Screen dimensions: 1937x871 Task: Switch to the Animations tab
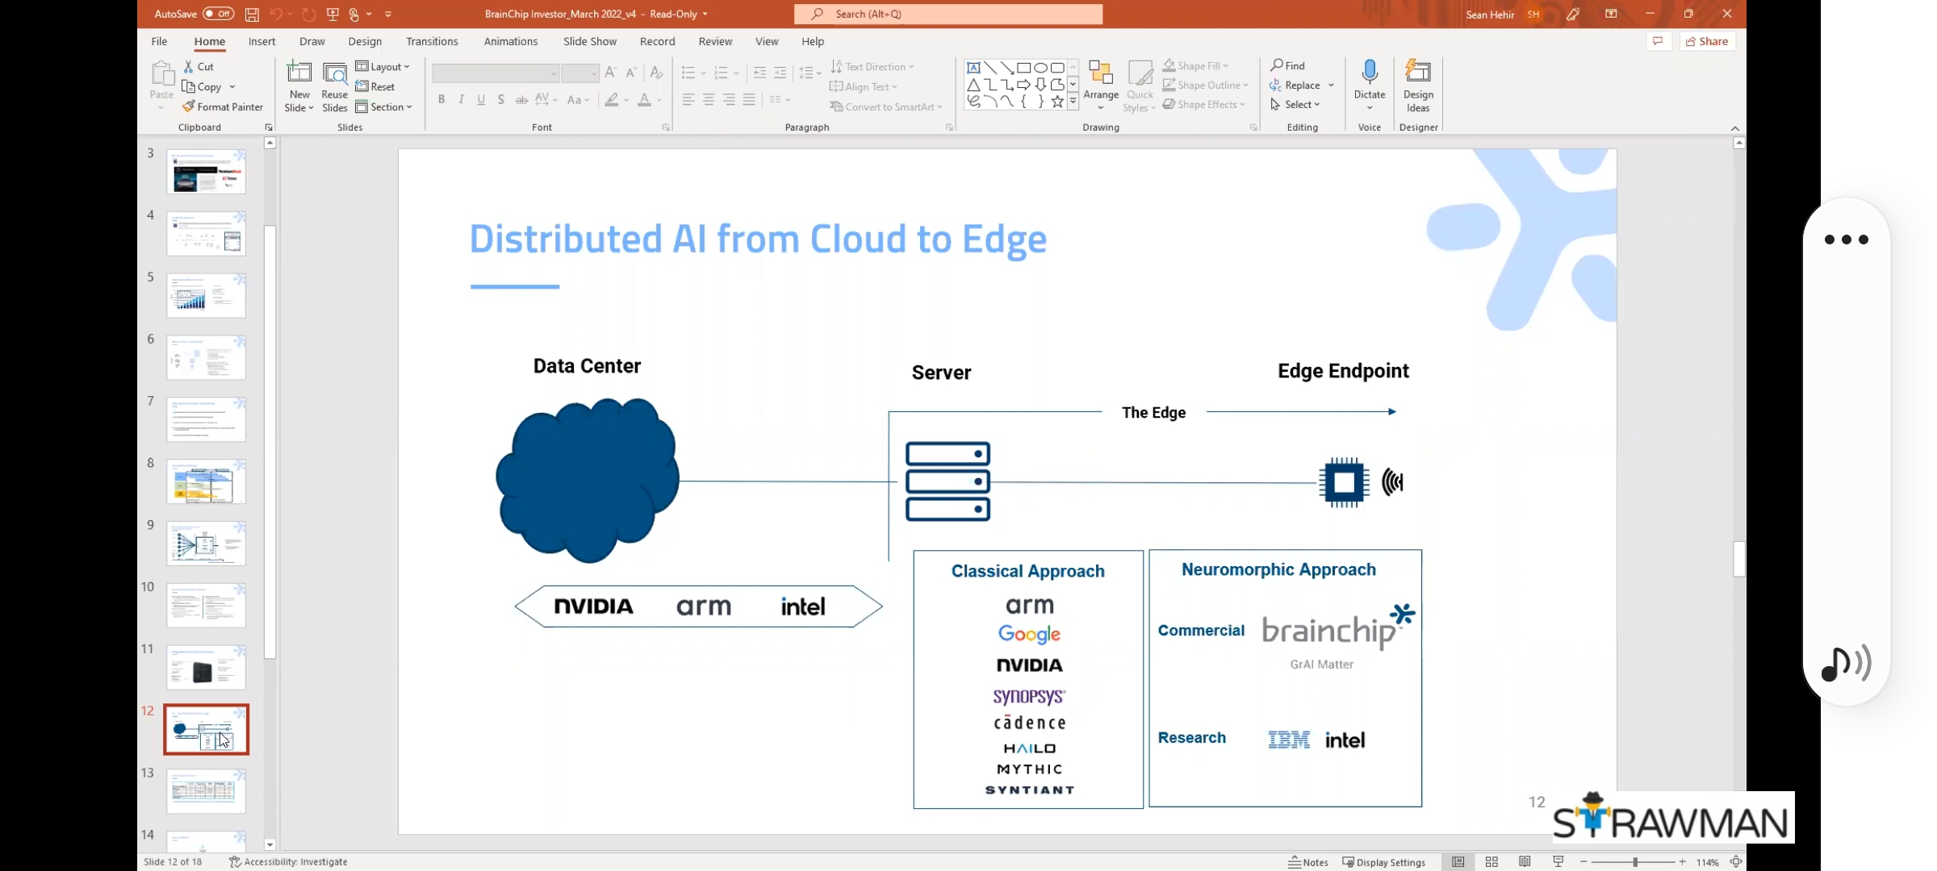(510, 41)
